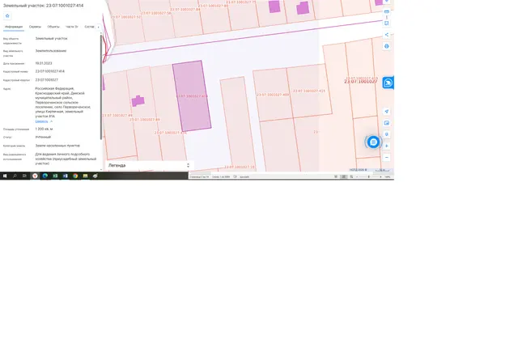Click header Земельный участок: 23:07:1001027:414
The image size is (518, 348).
pos(43,6)
